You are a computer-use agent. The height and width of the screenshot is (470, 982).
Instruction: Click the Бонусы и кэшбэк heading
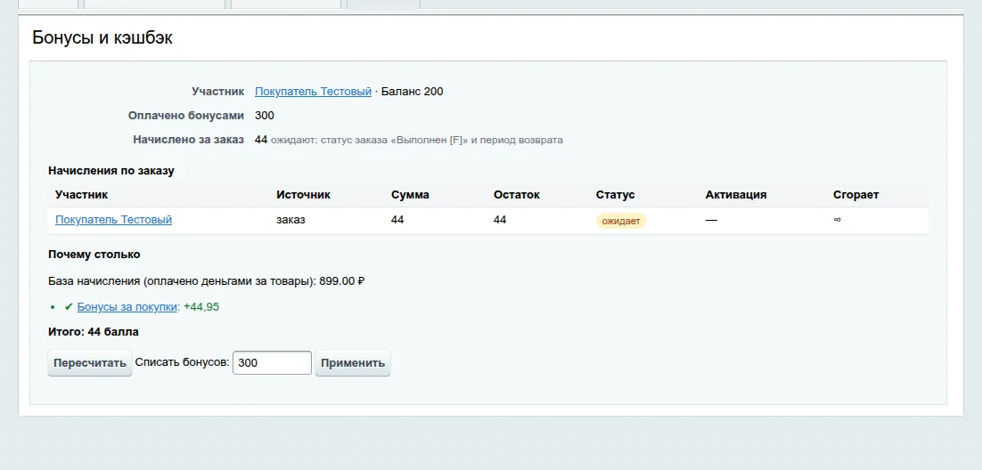(102, 37)
